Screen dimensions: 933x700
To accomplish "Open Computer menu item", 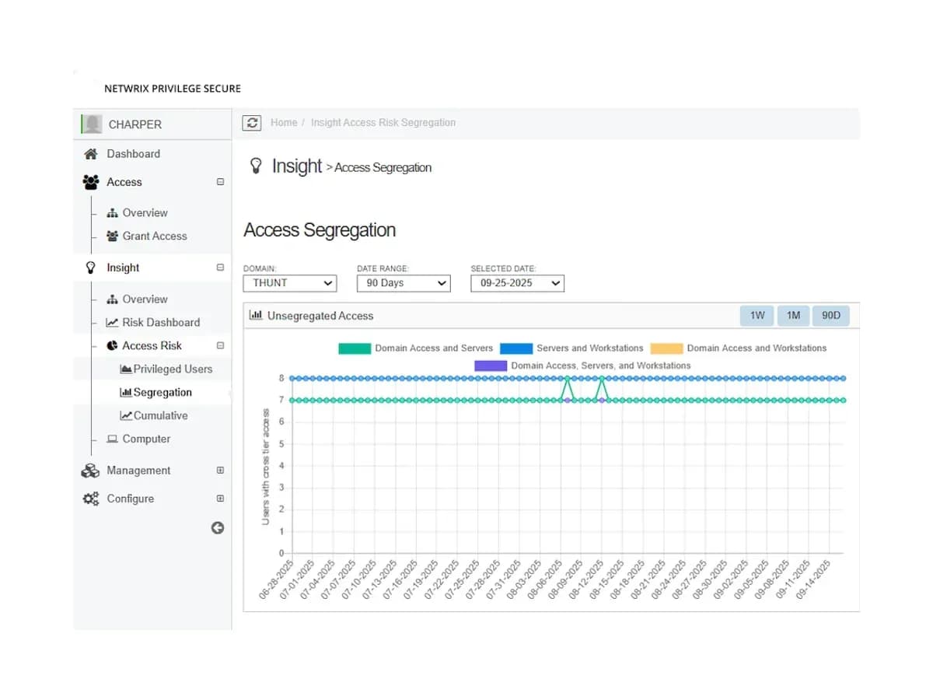I will click(x=146, y=439).
